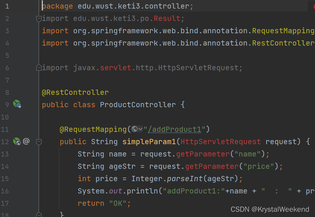Click getParameter on the "name" line

(203, 154)
